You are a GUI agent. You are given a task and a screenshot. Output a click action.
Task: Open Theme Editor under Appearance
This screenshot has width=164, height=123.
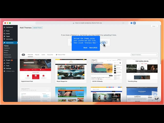[x=8, y=57]
